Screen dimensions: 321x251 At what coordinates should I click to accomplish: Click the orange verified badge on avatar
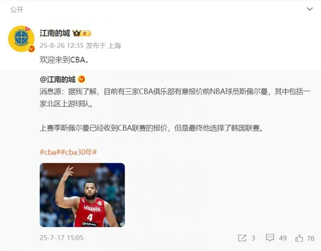point(31,48)
